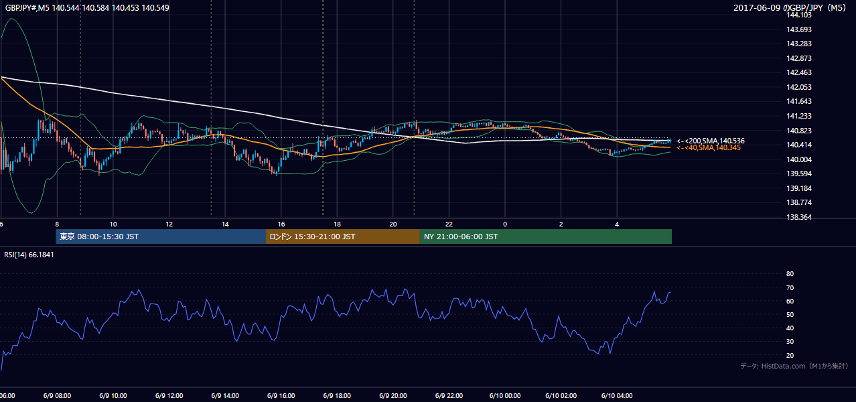Click hour tick 8 under price chart
Image resolution: width=856 pixels, height=402 pixels.
(x=57, y=224)
